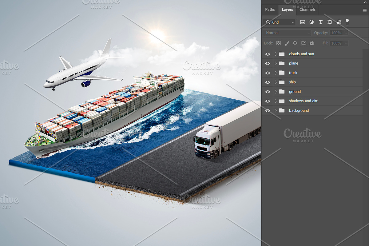Hide the ground group
Image resolution: width=369 pixels, height=246 pixels.
[x=268, y=92]
